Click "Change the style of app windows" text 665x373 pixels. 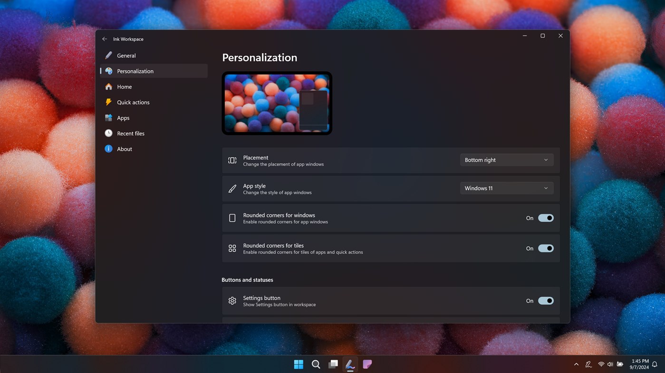278,193
